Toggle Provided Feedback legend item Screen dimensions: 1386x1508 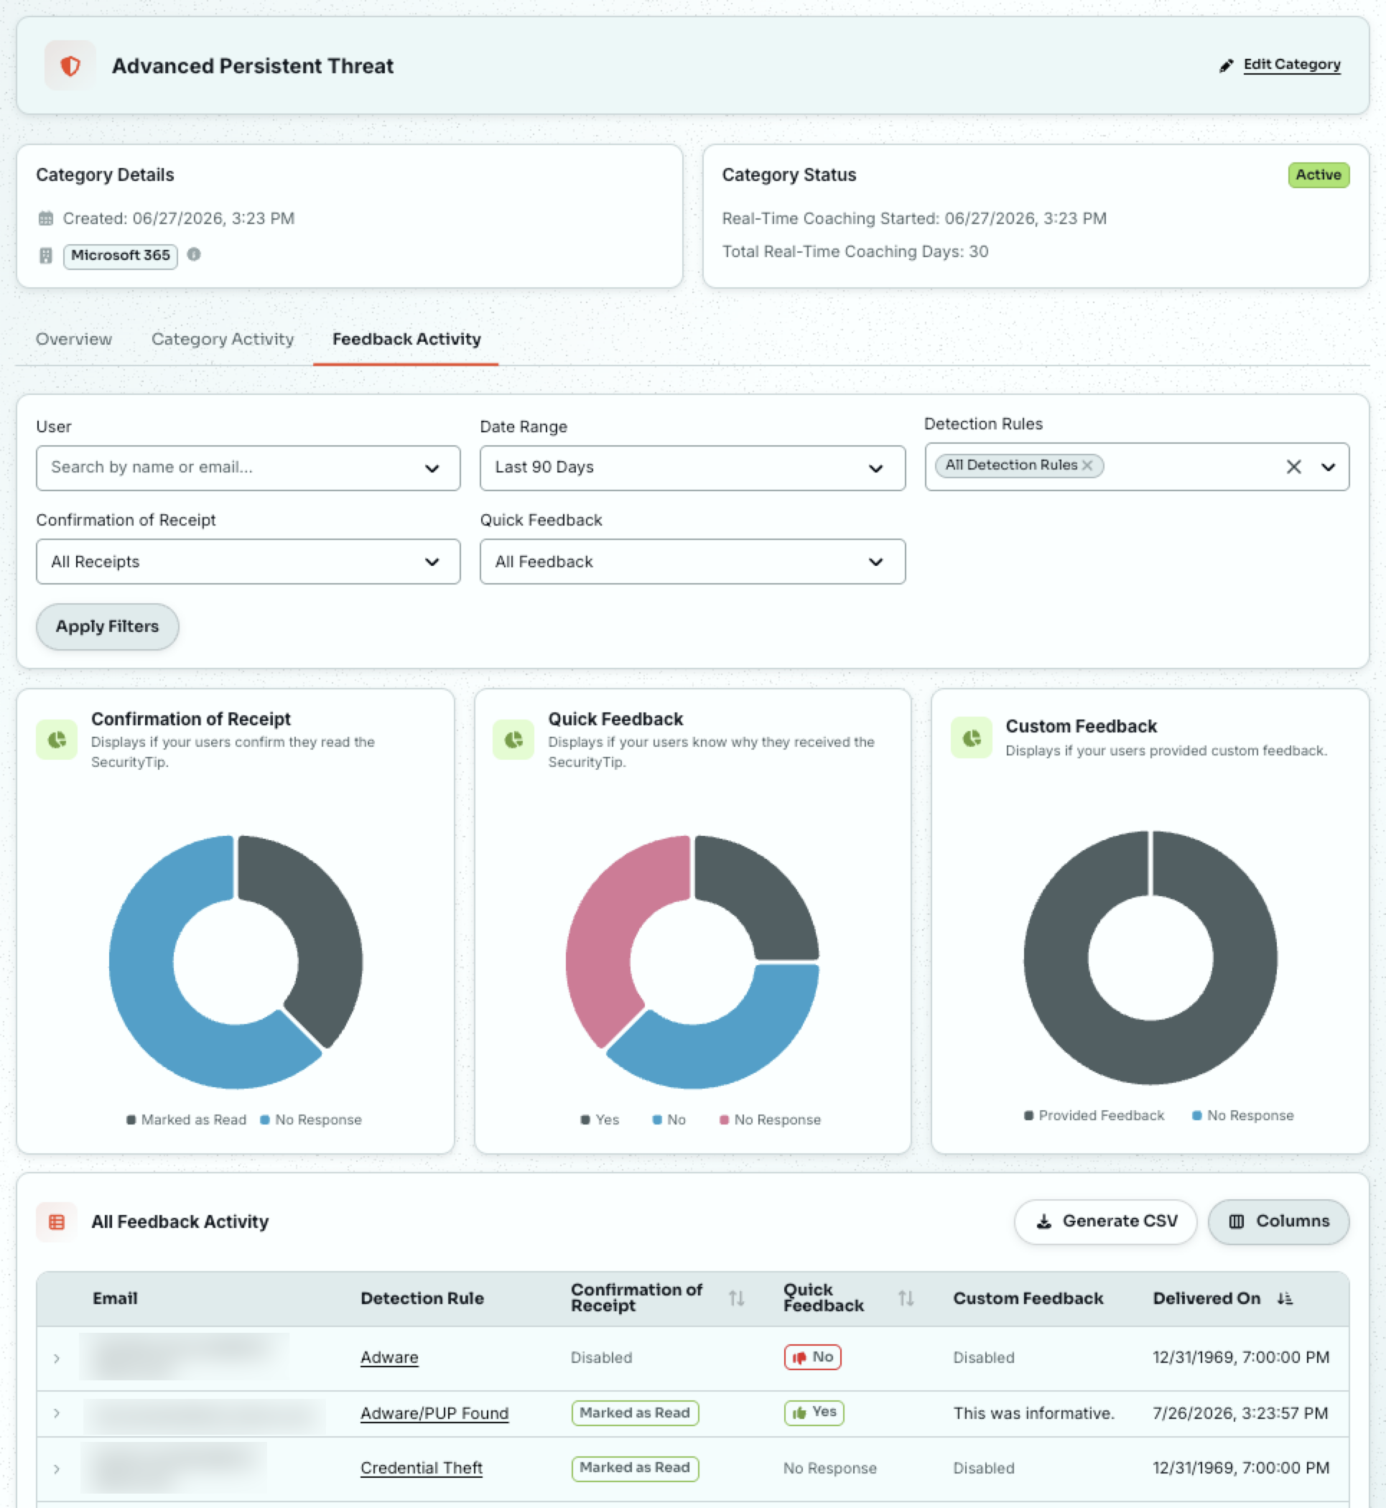click(1094, 1115)
